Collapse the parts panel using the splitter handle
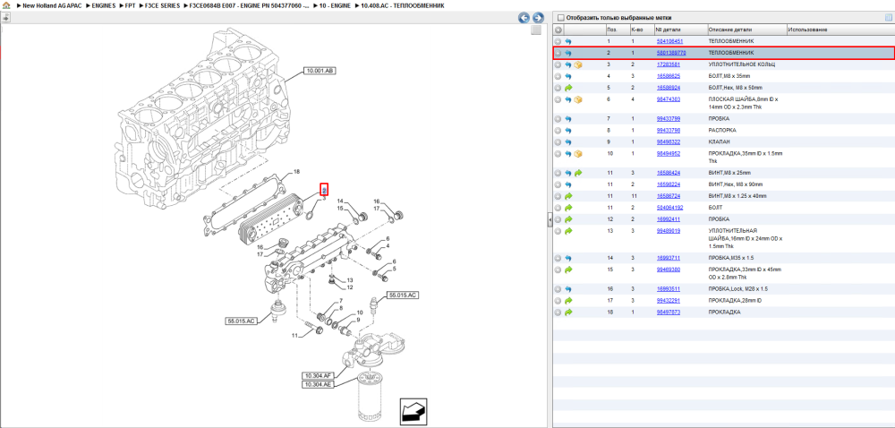 [x=550, y=219]
